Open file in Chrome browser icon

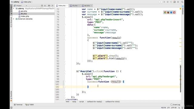tap(165, 12)
